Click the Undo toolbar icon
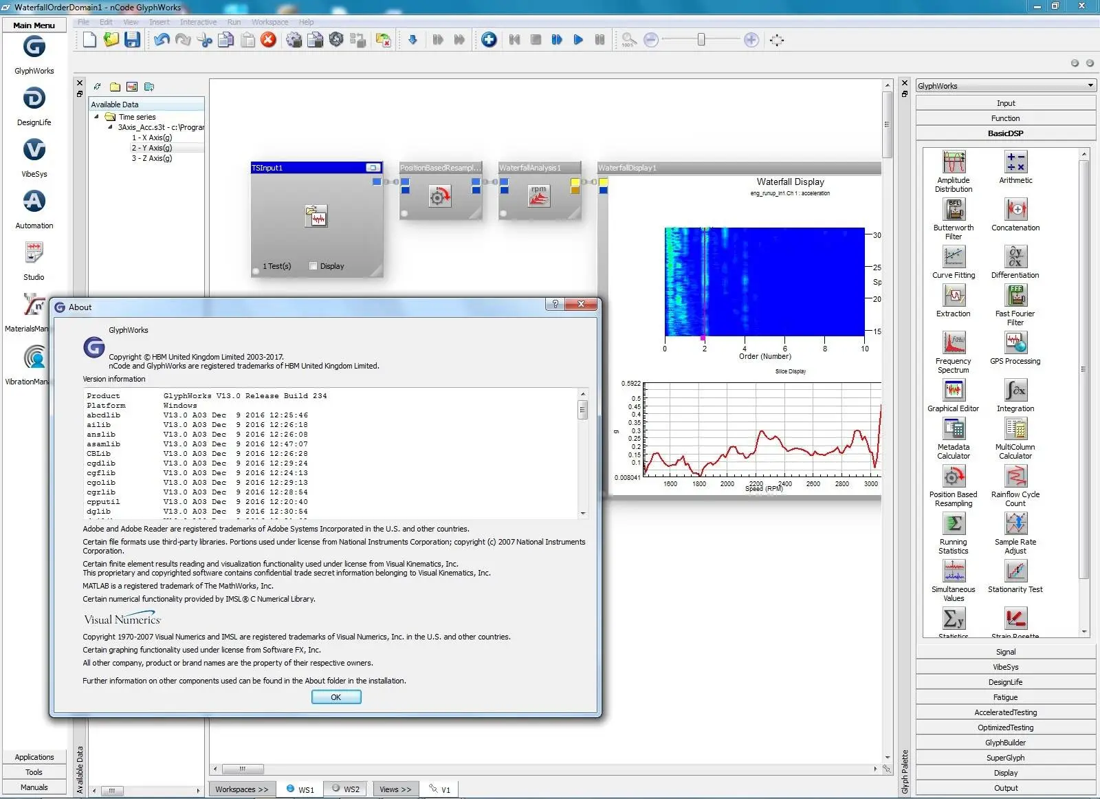This screenshot has width=1100, height=799. [162, 40]
